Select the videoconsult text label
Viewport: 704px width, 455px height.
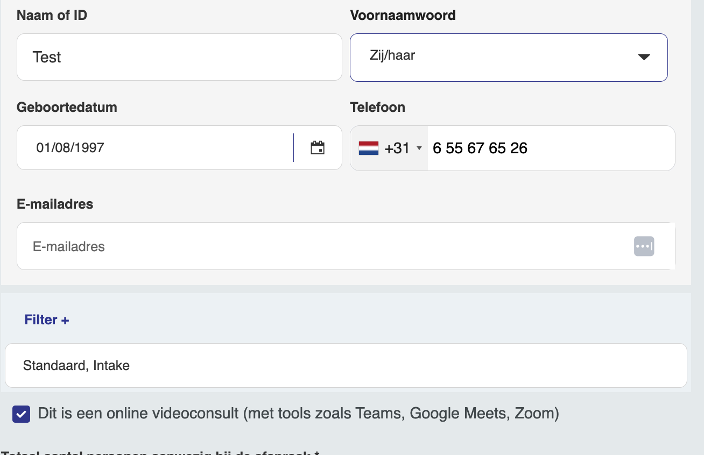298,414
